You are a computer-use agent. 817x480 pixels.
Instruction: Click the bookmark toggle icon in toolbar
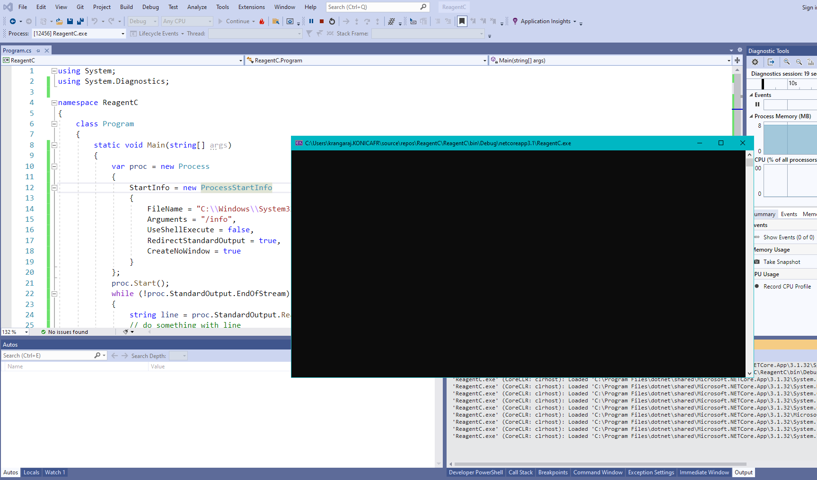462,21
